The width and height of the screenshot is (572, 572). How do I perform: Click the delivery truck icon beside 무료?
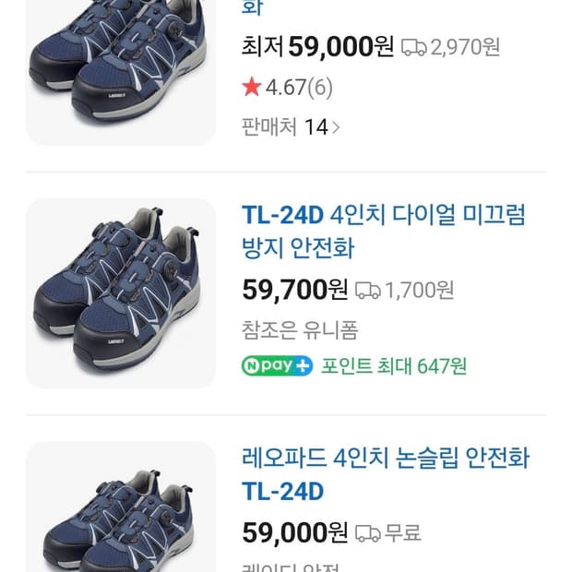point(368,533)
